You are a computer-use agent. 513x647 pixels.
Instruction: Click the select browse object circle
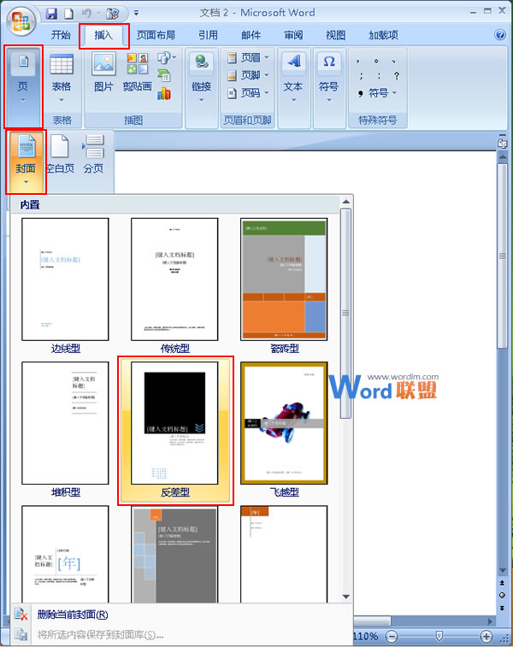click(x=502, y=596)
